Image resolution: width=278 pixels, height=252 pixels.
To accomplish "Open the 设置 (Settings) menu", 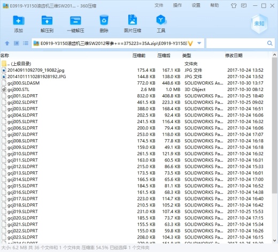I will click(x=196, y=5).
